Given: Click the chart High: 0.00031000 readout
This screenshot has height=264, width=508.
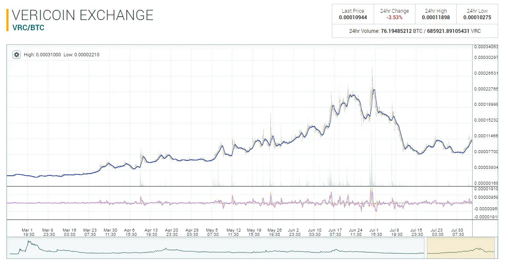Looking at the screenshot, I should click(43, 55).
